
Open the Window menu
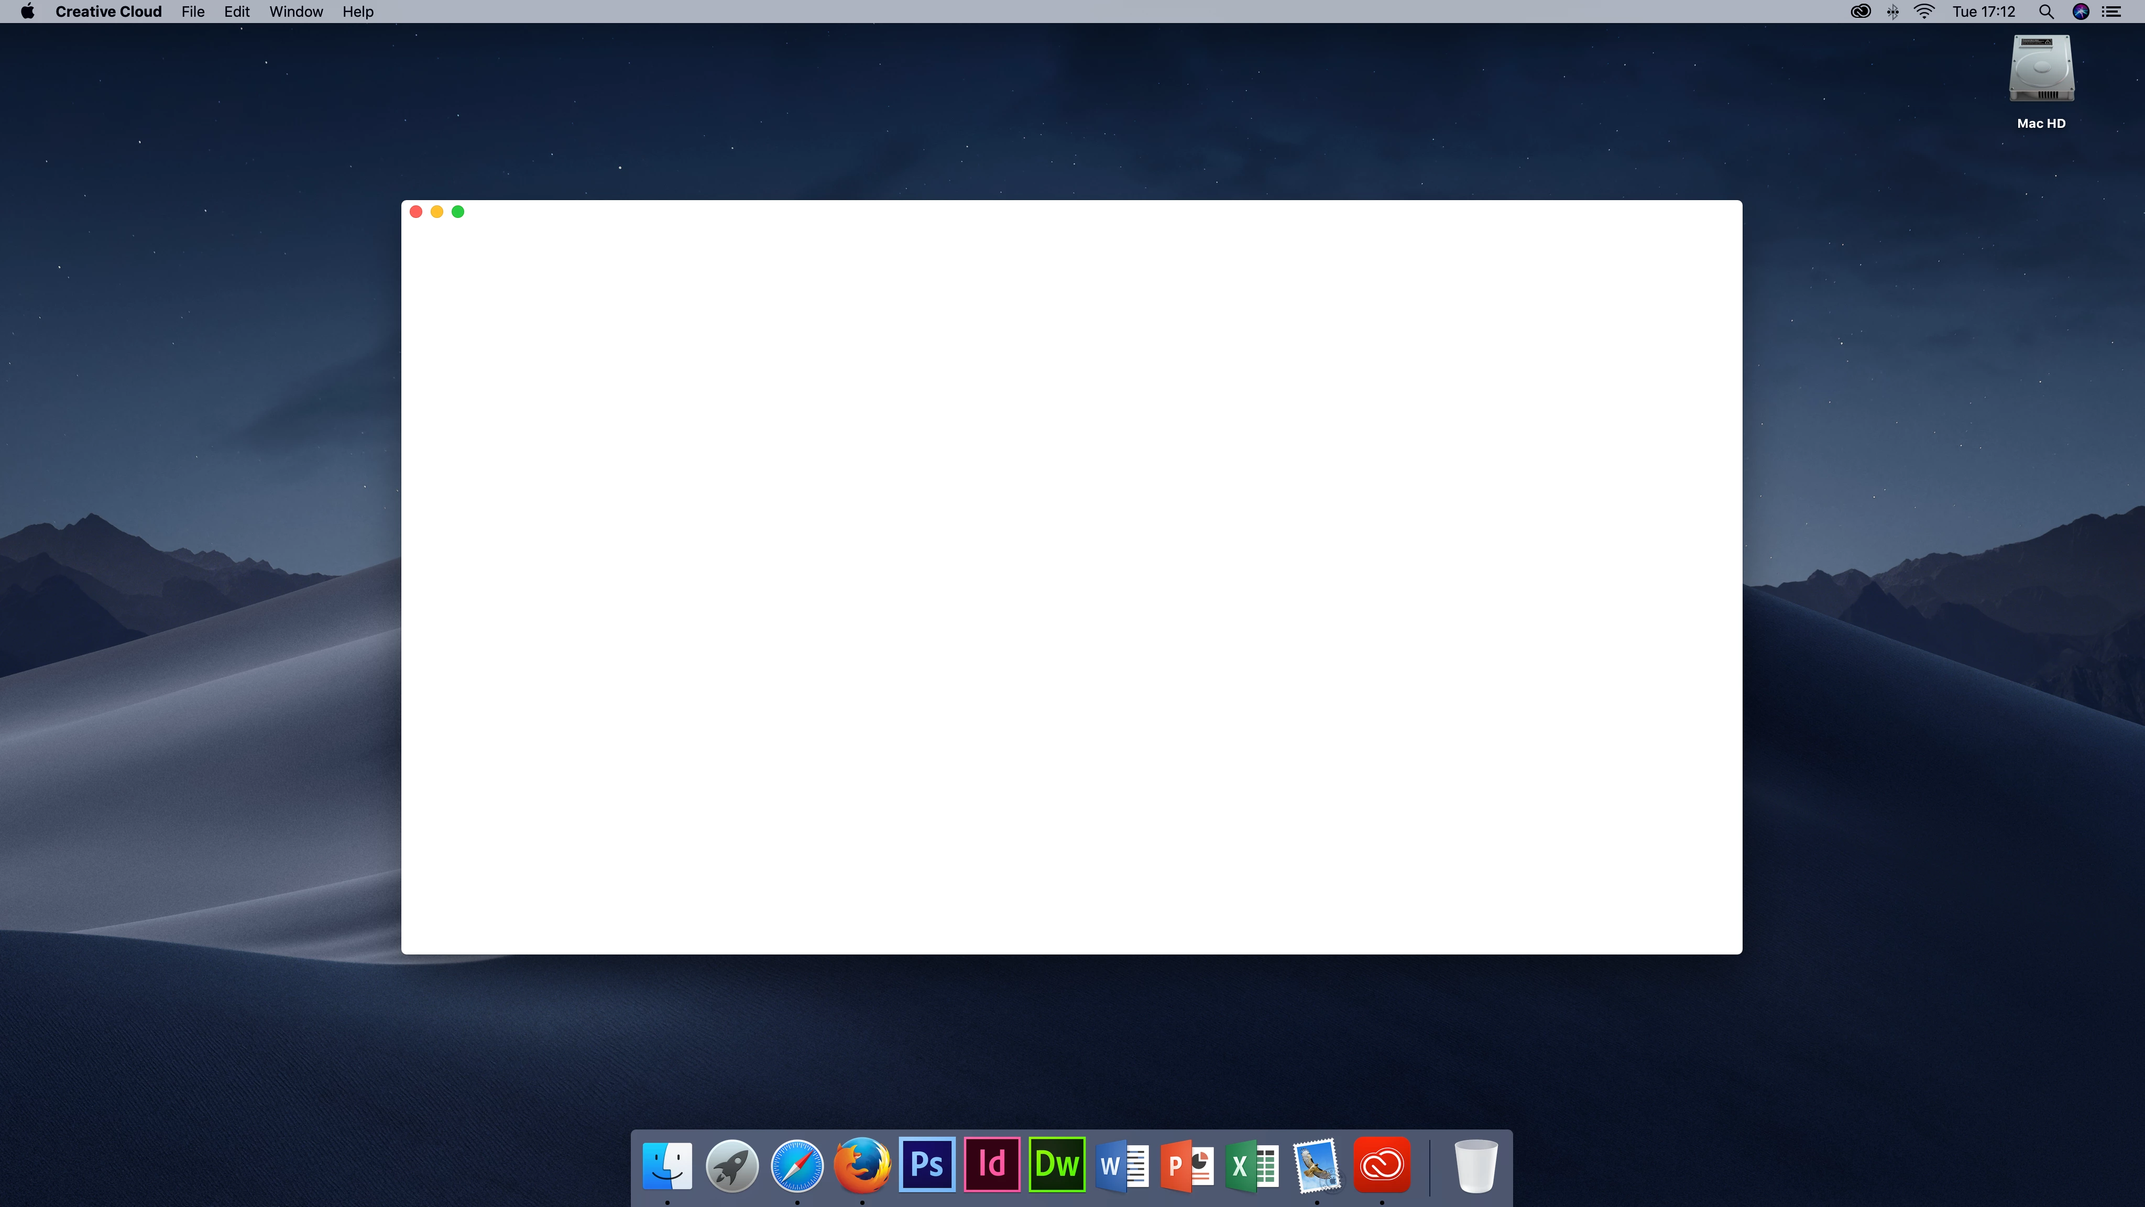pyautogui.click(x=296, y=12)
